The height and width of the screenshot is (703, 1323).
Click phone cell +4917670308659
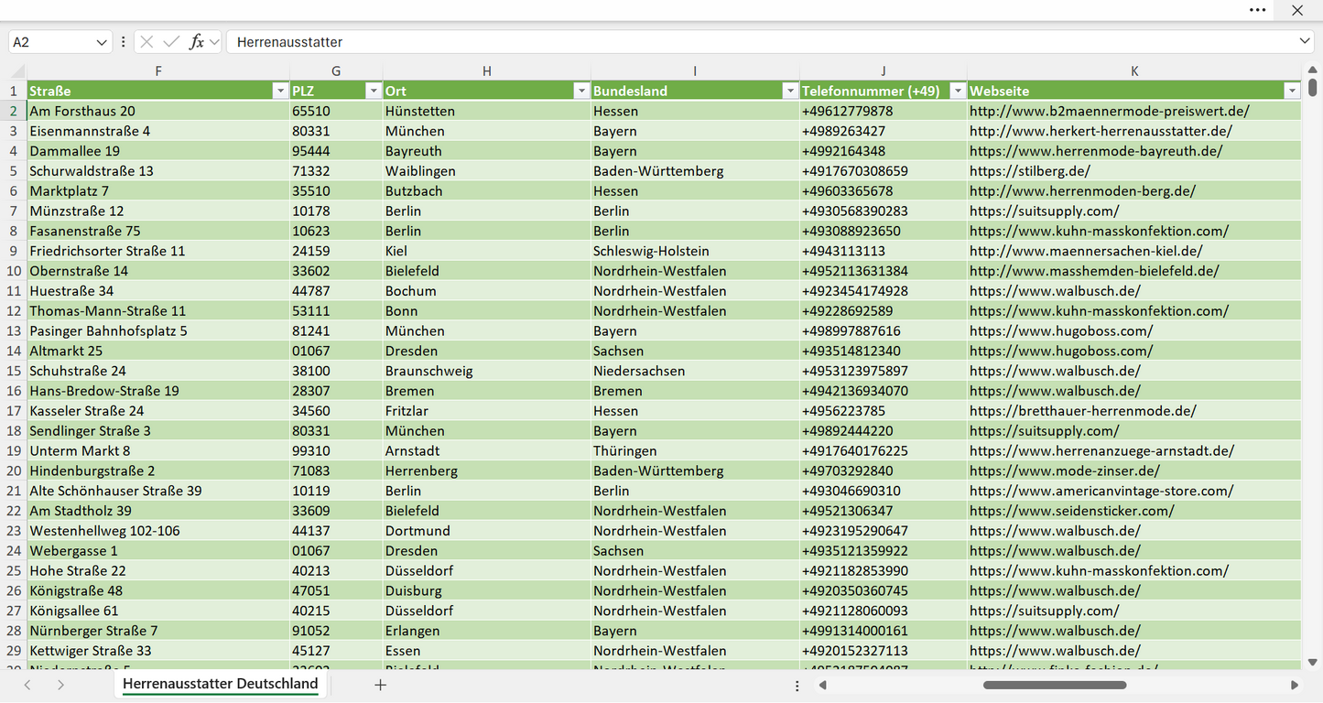(883, 171)
